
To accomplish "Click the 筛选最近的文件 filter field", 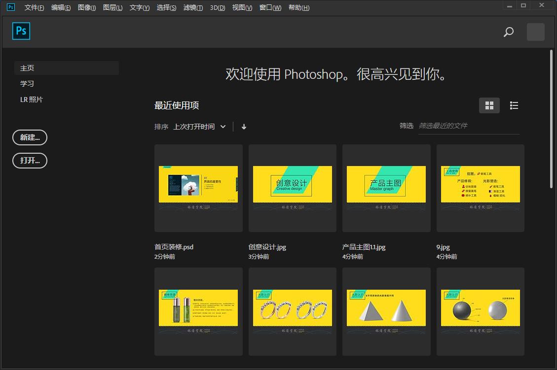I will [468, 126].
